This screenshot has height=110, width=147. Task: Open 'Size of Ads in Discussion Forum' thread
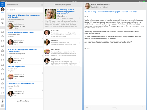(25, 39)
